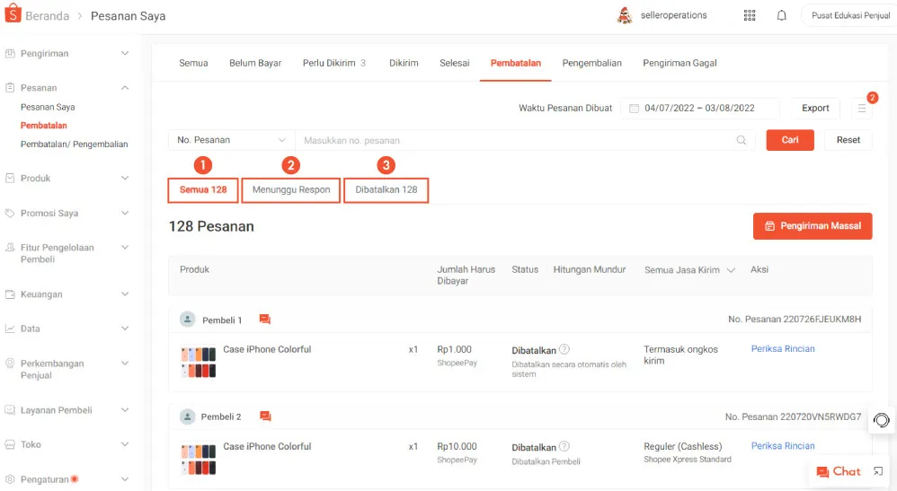
Task: Click the Cari button
Action: (x=790, y=140)
